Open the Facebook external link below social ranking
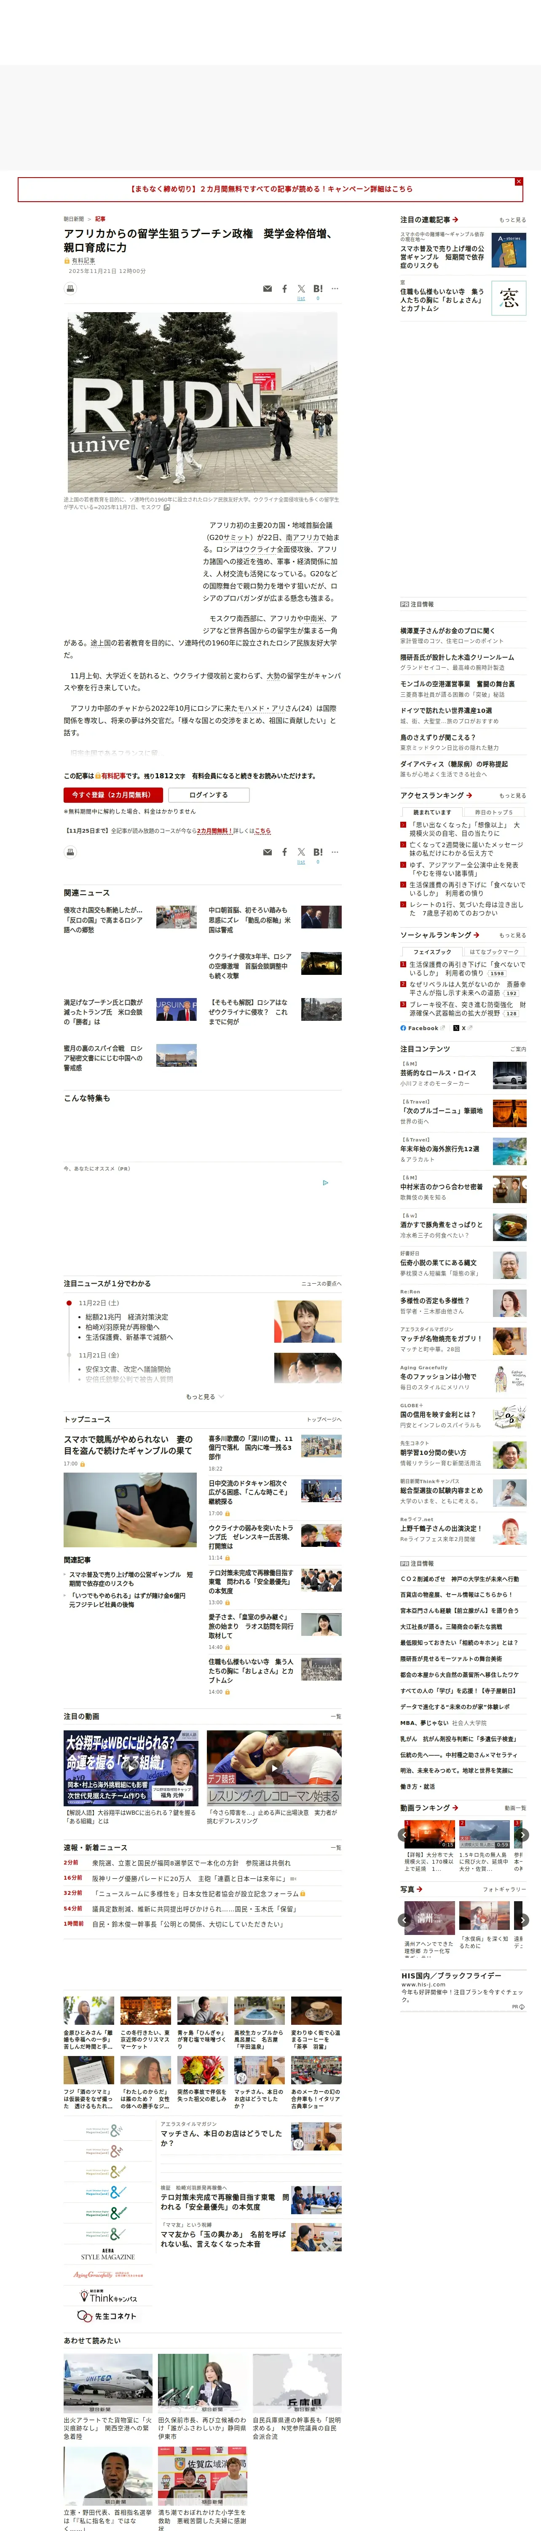541x2531 pixels. coord(422,1028)
